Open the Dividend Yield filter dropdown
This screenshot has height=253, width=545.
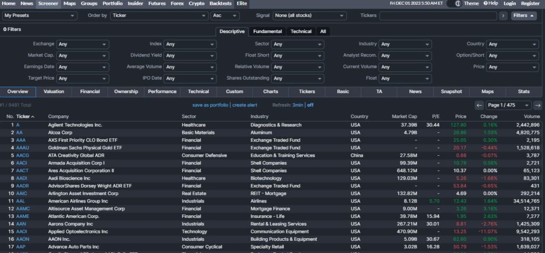point(190,55)
